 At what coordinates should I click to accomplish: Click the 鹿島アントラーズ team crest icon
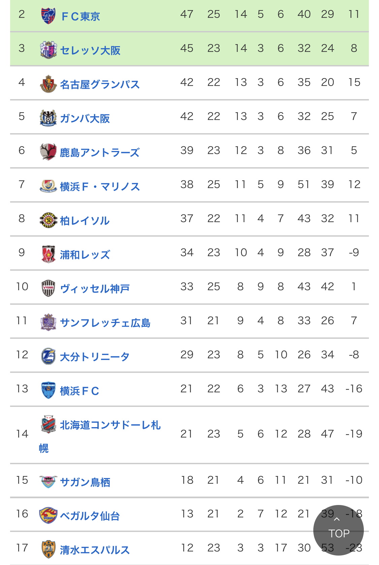tap(48, 152)
